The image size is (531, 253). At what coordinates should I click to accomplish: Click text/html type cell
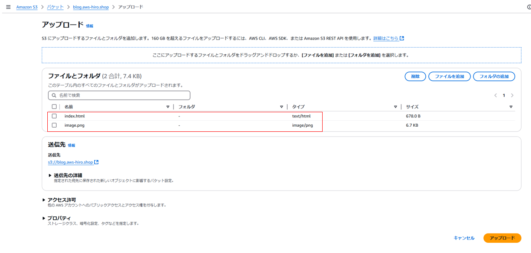point(301,116)
